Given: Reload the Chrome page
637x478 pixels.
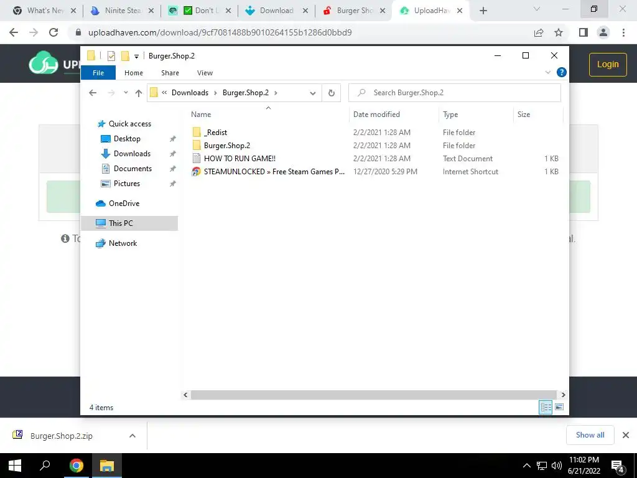Looking at the screenshot, I should click(53, 32).
